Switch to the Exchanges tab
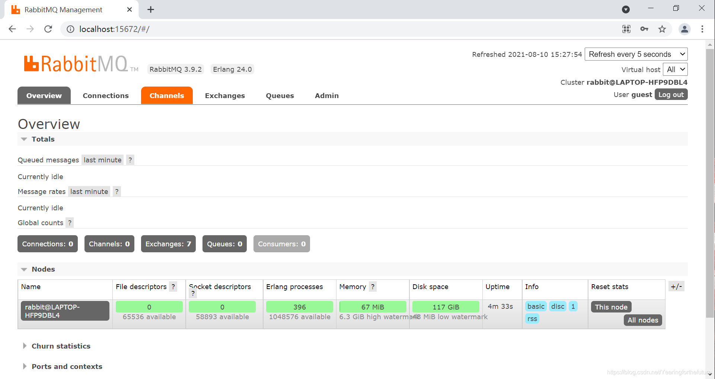 click(x=225, y=95)
